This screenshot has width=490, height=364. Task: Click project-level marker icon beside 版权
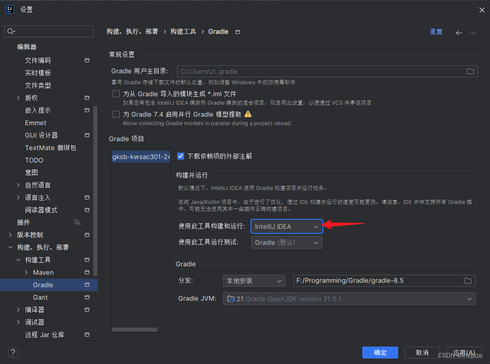pyautogui.click(x=87, y=98)
